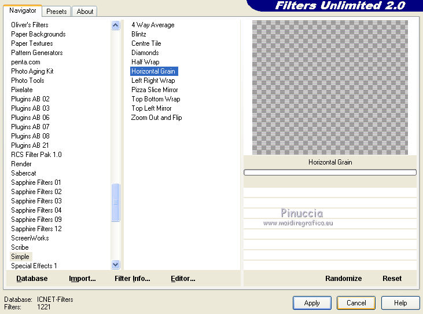Select the Centre Tile filter
The width and height of the screenshot is (423, 314).
click(146, 43)
